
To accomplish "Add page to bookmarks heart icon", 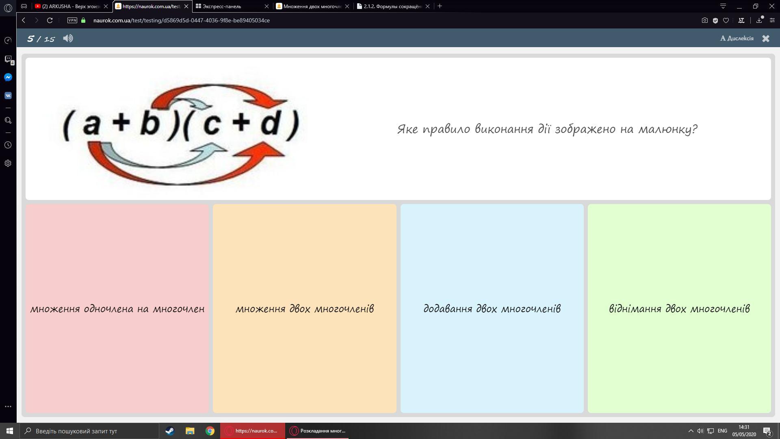I will (x=726, y=20).
